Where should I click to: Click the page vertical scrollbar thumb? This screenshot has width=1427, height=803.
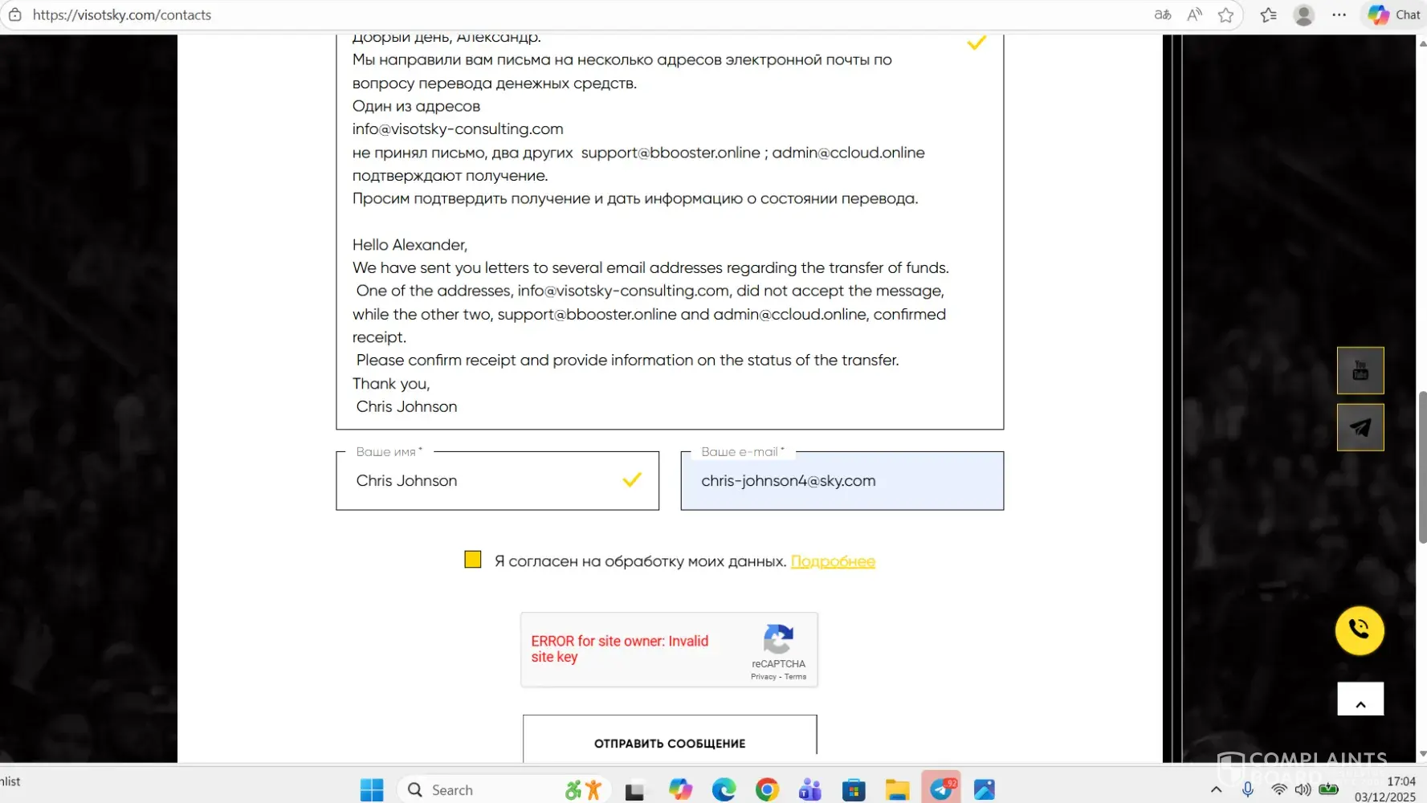(x=1422, y=466)
